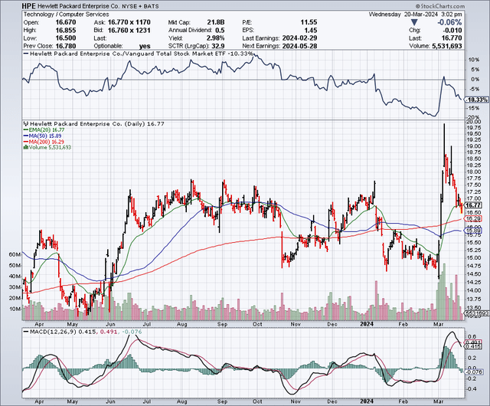The height and width of the screenshot is (406, 490).
Task: Click the Mar month label under MACD panel
Action: [439, 401]
